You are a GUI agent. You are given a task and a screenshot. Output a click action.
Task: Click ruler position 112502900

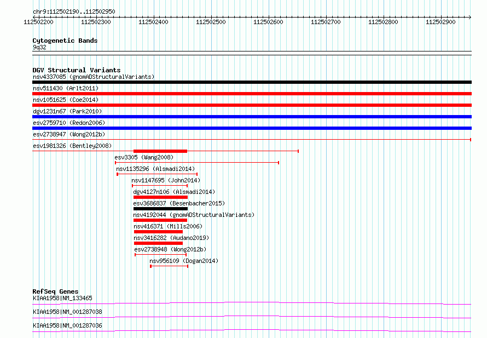point(440,22)
